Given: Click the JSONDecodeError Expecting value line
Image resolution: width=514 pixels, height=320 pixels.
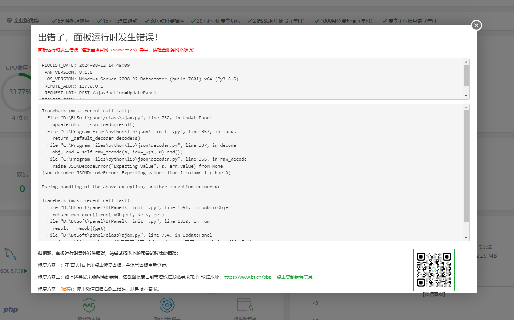Looking at the screenshot, I should (136, 173).
